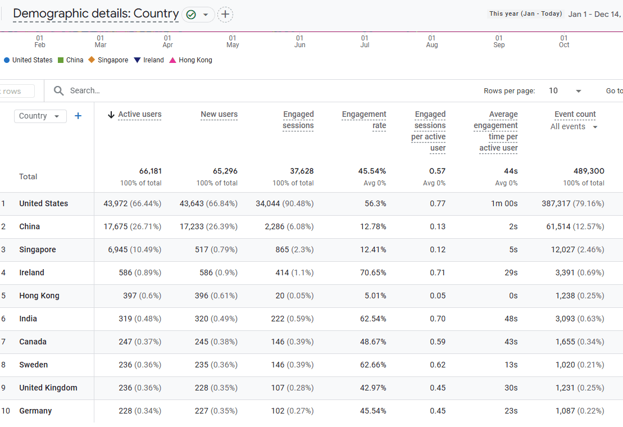Select the United States table row
Screen dimensions: 623x427
pos(43,203)
